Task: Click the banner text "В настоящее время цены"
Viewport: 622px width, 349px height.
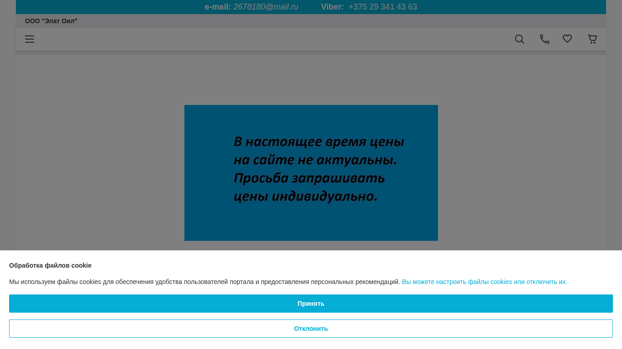Action: point(319,142)
